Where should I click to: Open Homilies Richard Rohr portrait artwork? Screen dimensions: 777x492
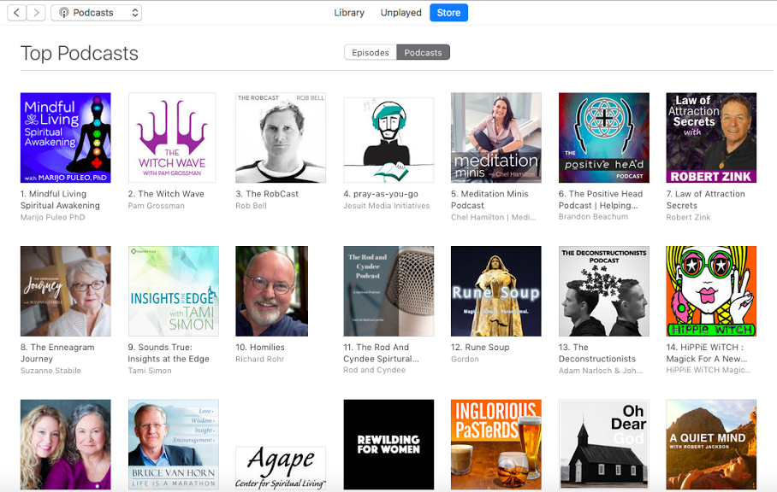[271, 291]
